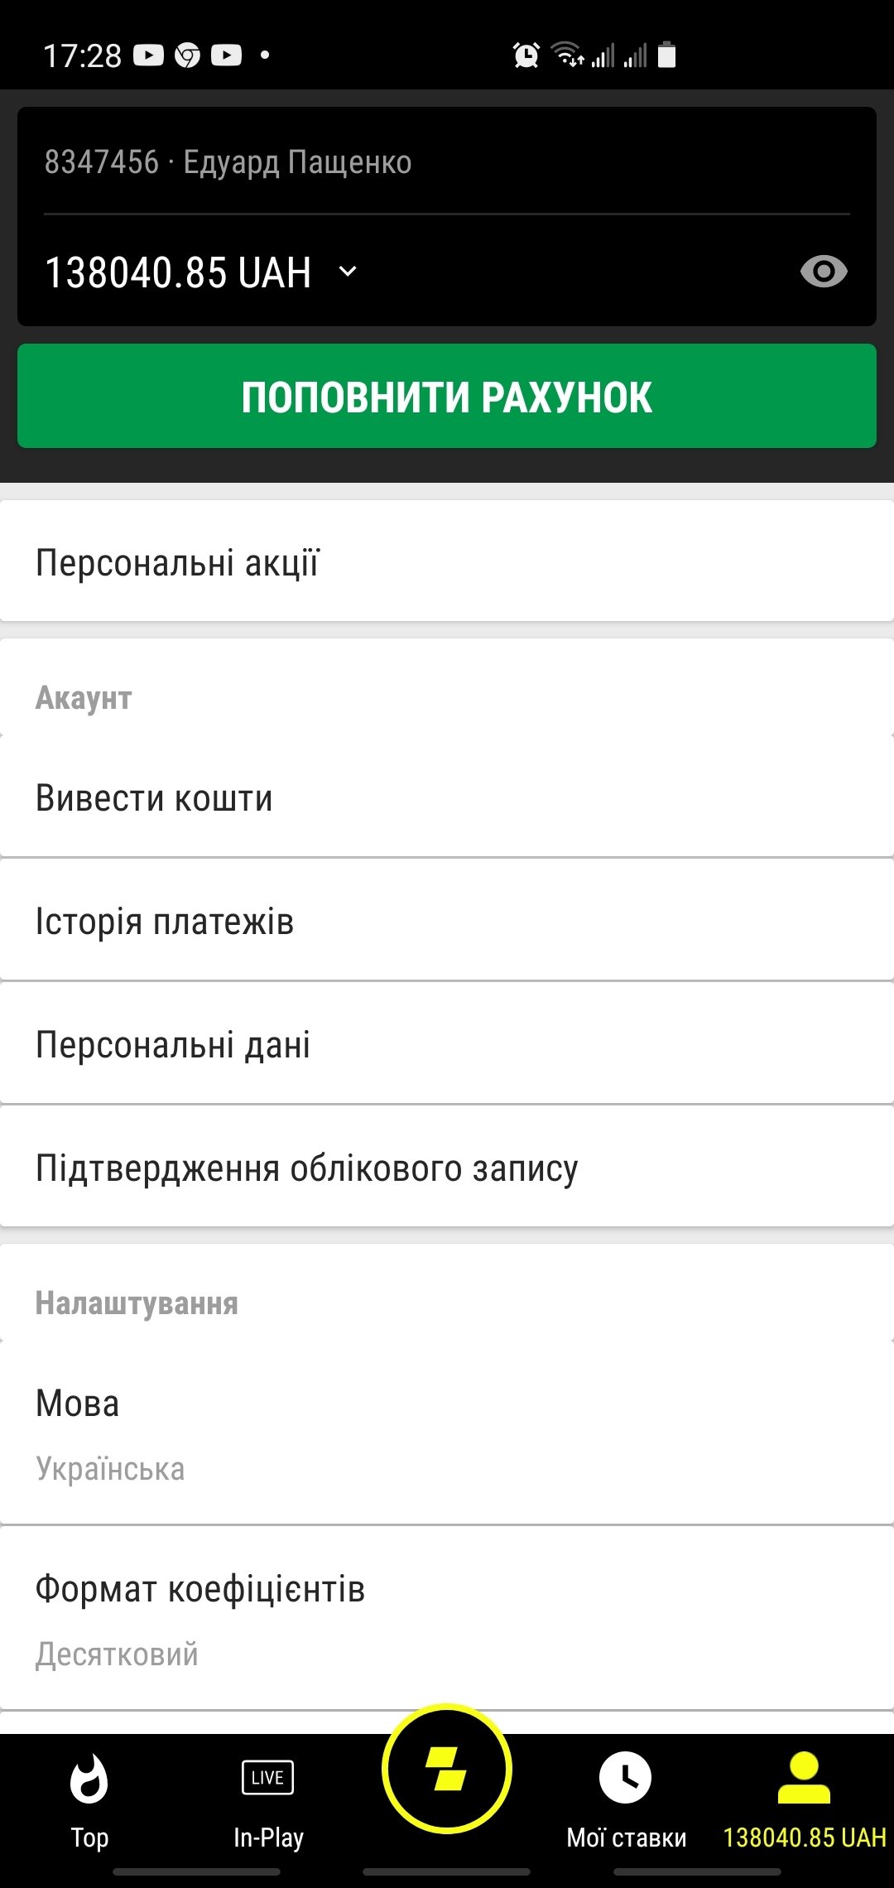Screen dimensions: 894x1888
Task: Expand the balance dropdown chevron
Action: coord(348,271)
